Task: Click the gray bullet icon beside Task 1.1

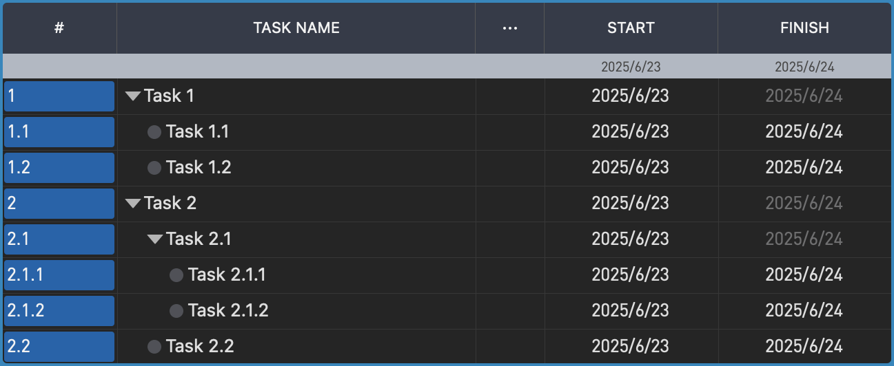Action: point(154,132)
